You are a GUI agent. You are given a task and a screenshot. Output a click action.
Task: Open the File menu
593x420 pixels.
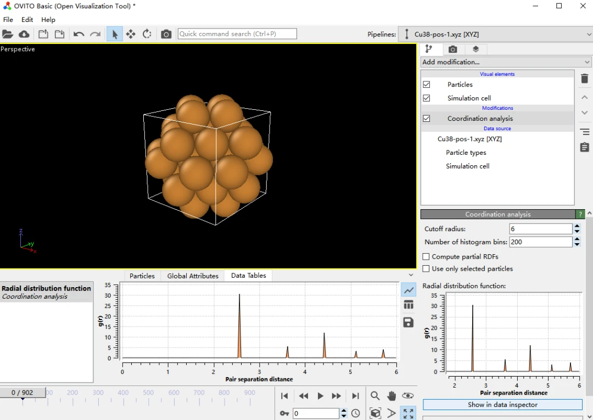point(8,20)
